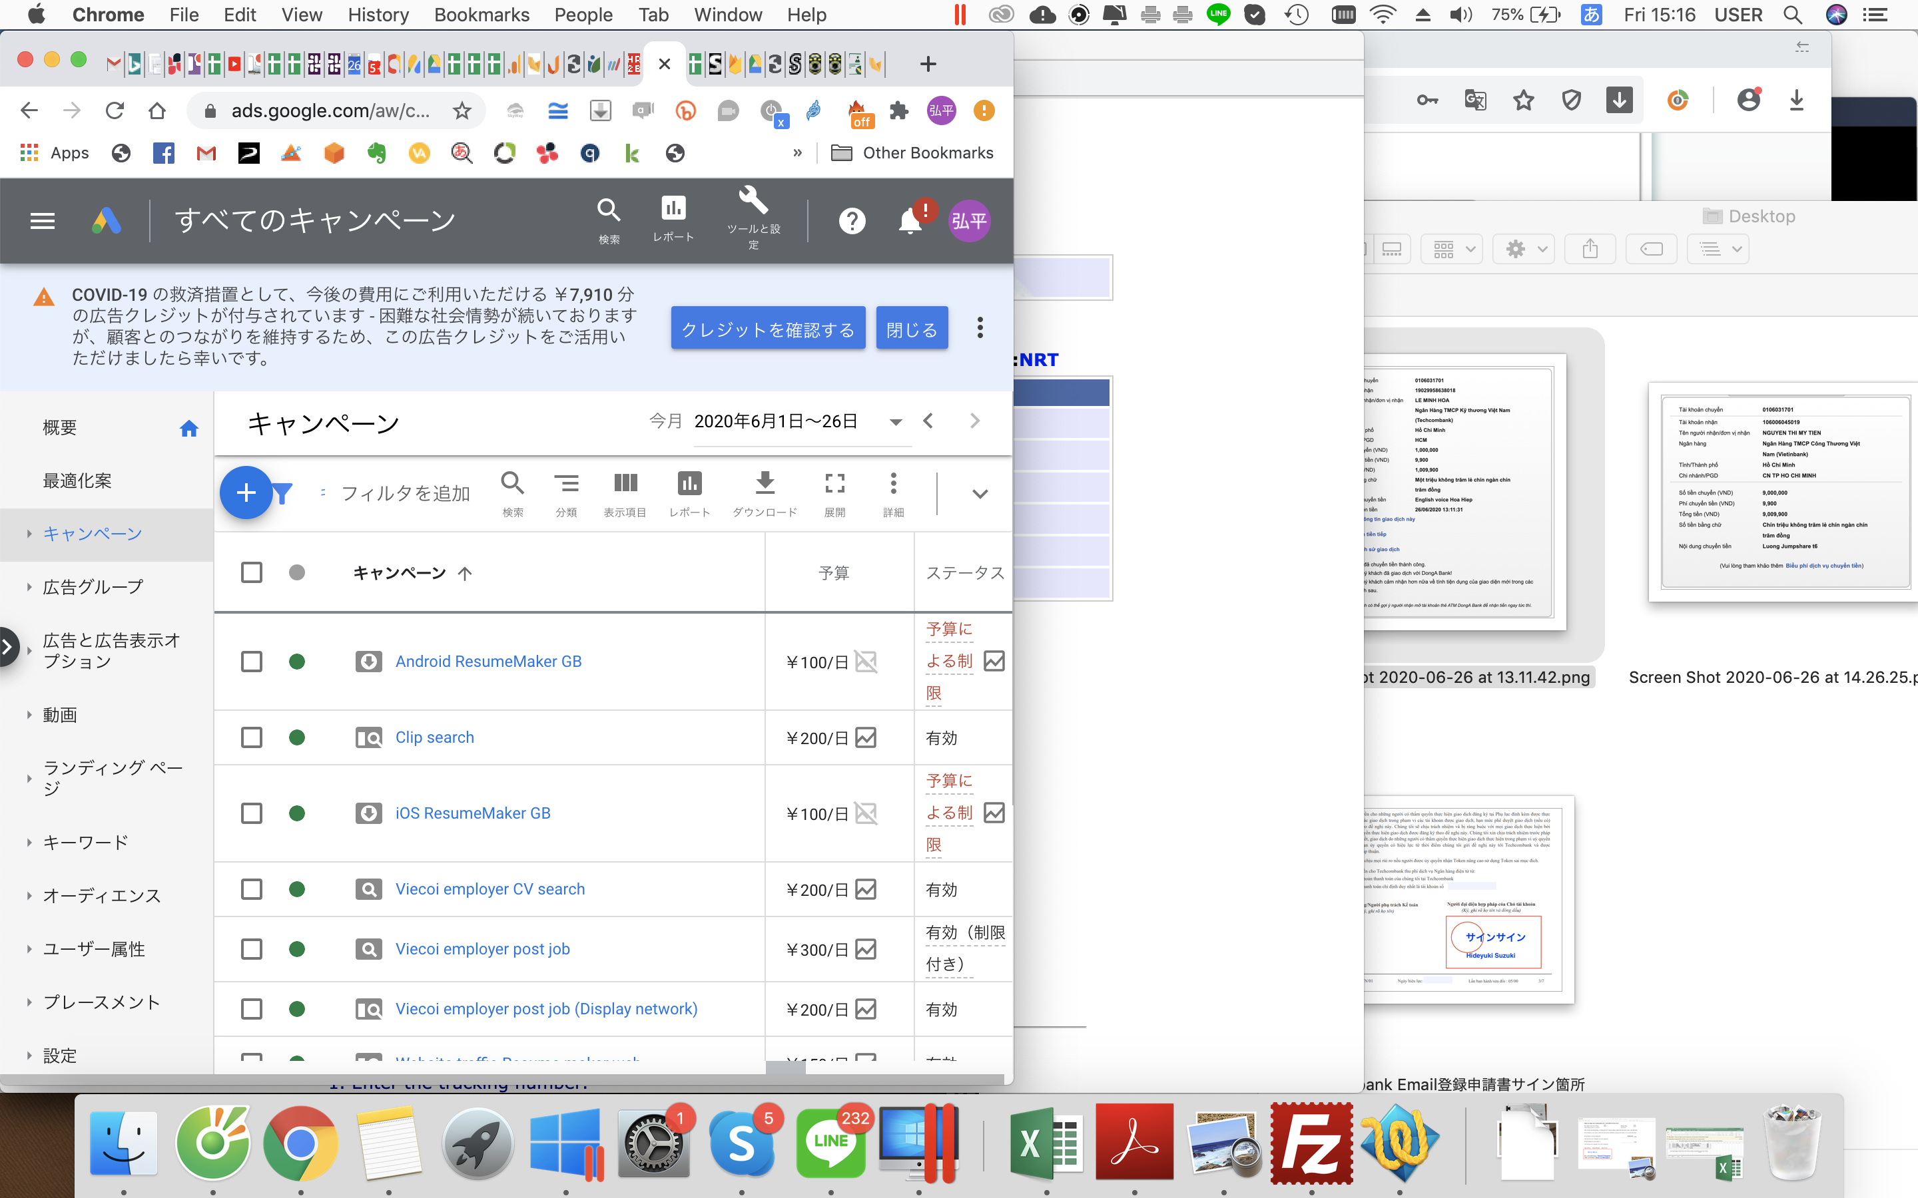Open a new Chrome tab with plus
The image size is (1918, 1198).
(928, 63)
